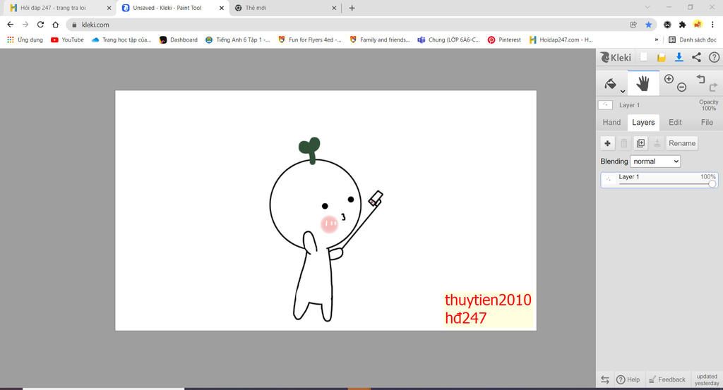Switch to the Hand tab
Viewport: 723px width, 390px height.
point(611,123)
